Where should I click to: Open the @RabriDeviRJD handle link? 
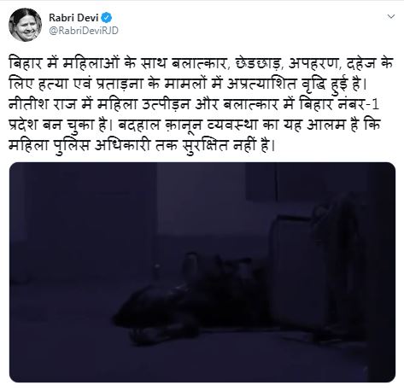[x=84, y=31]
